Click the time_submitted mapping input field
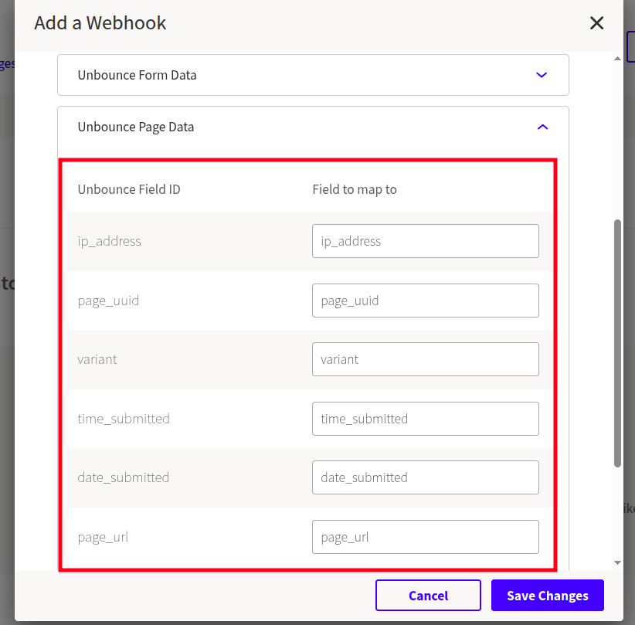Screen dimensions: 635x625 tap(425, 419)
